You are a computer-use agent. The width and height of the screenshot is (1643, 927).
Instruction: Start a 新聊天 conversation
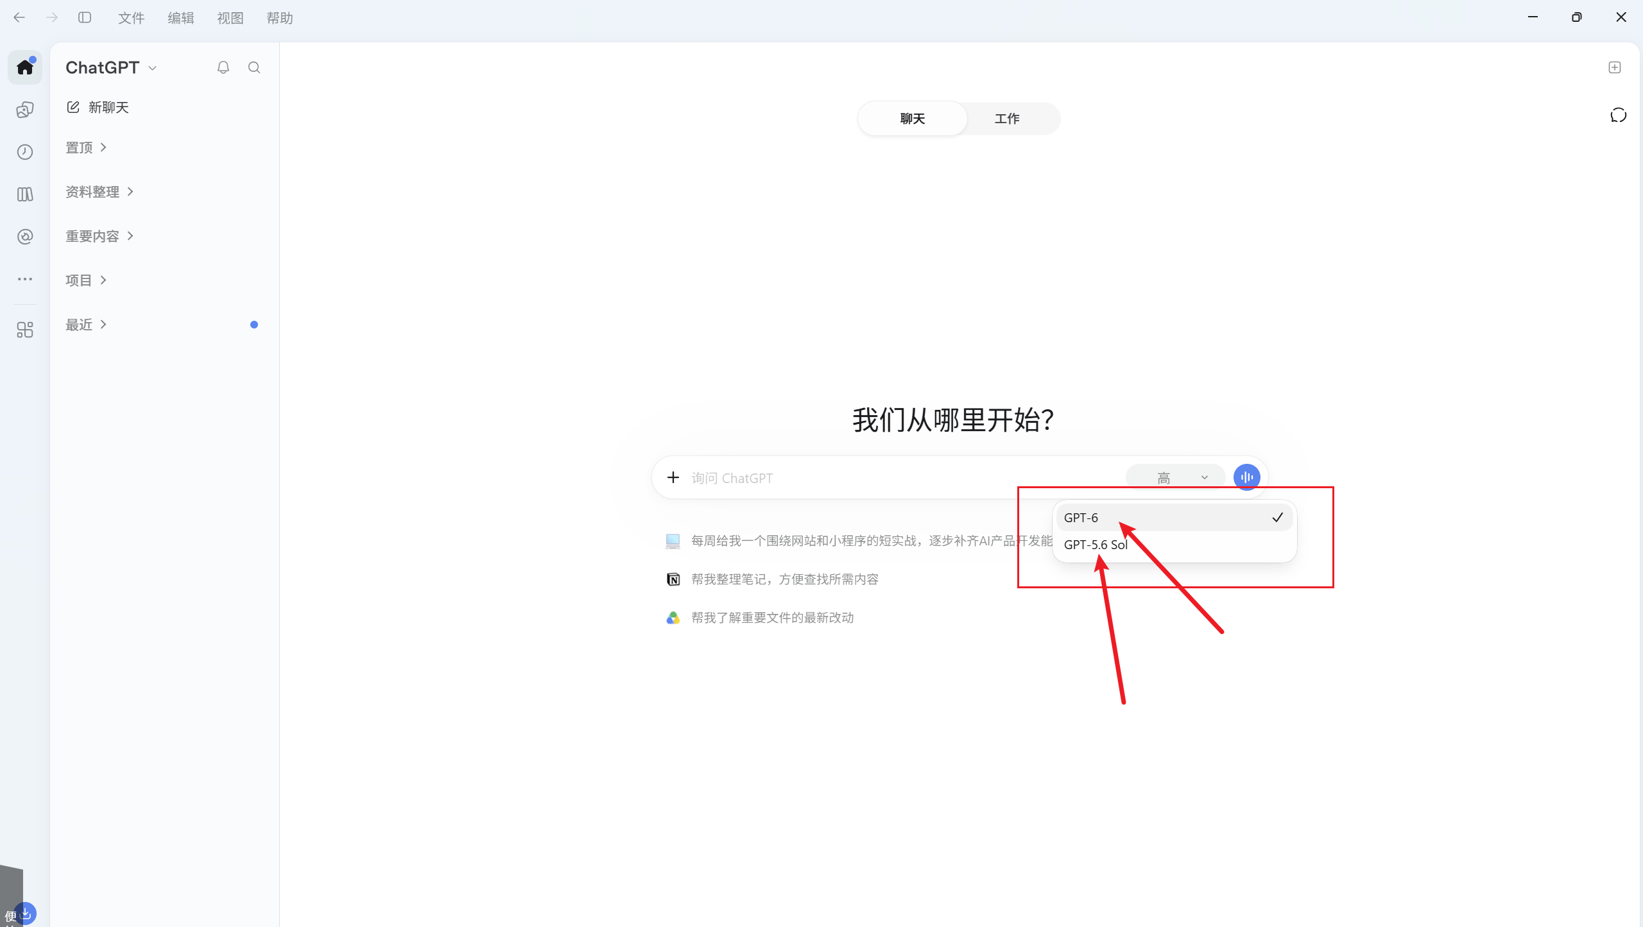(x=98, y=107)
